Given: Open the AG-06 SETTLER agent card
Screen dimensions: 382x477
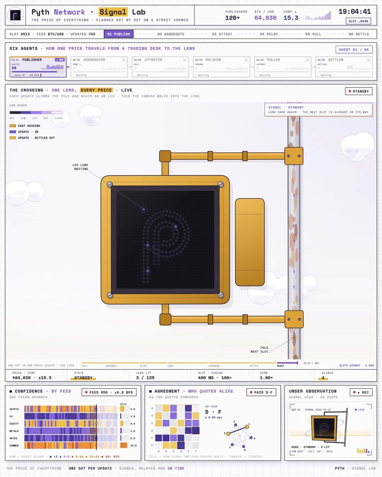Looking at the screenshot, I should click(x=344, y=67).
